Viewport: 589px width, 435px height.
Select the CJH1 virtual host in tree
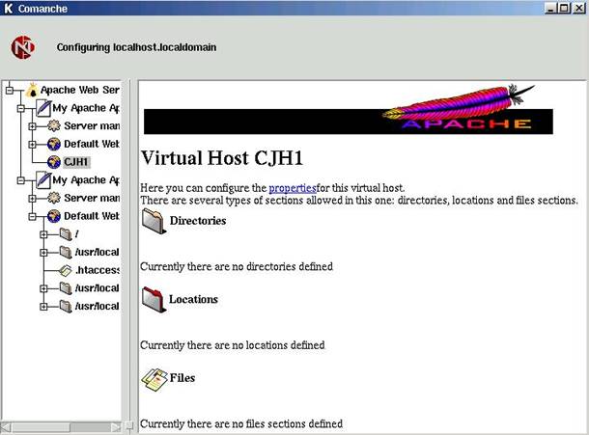coord(76,162)
